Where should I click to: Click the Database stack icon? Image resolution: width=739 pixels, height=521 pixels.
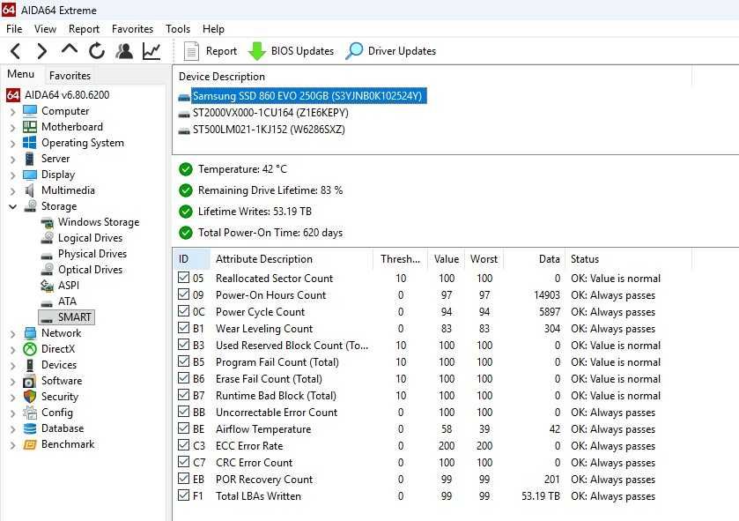[30, 428]
